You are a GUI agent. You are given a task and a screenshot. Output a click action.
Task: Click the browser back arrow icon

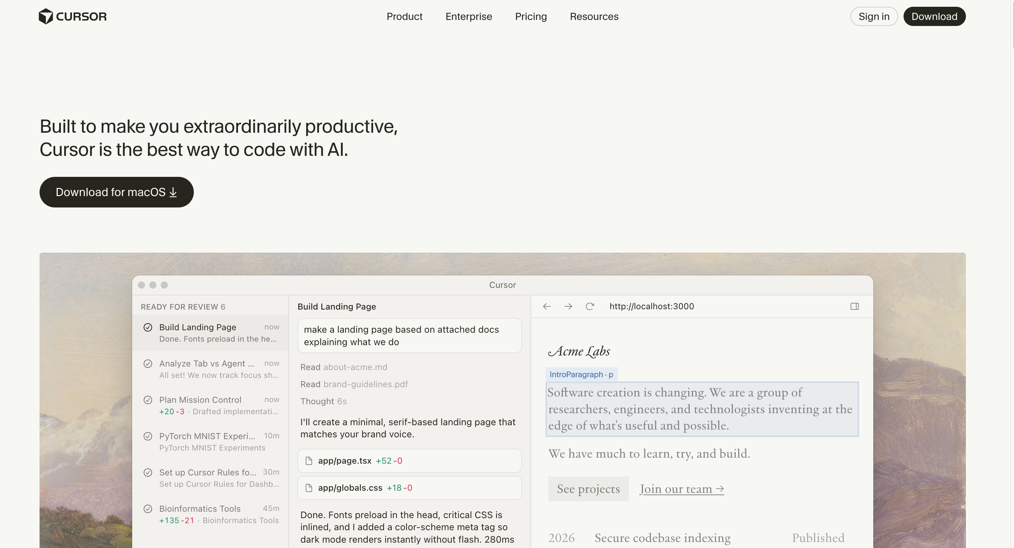(x=547, y=306)
